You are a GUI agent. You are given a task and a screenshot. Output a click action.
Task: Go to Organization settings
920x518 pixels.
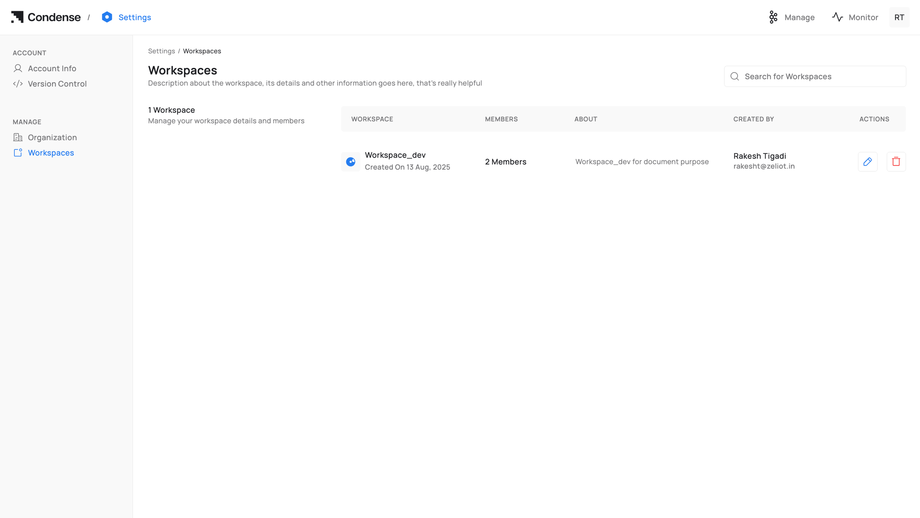[x=52, y=137]
